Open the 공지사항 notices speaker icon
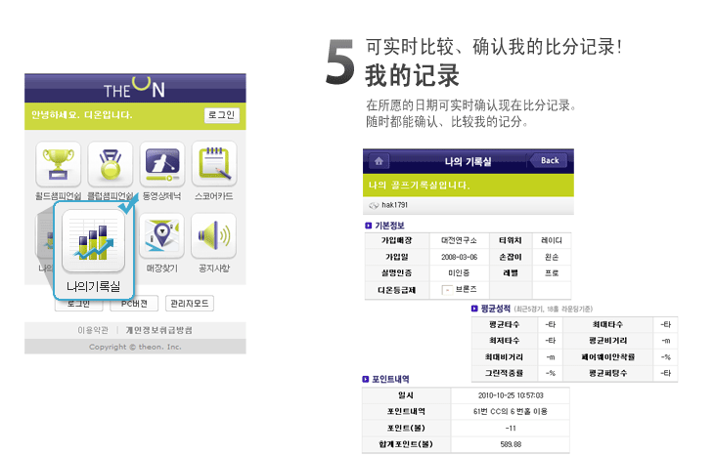The height and width of the screenshot is (455, 714). point(211,236)
